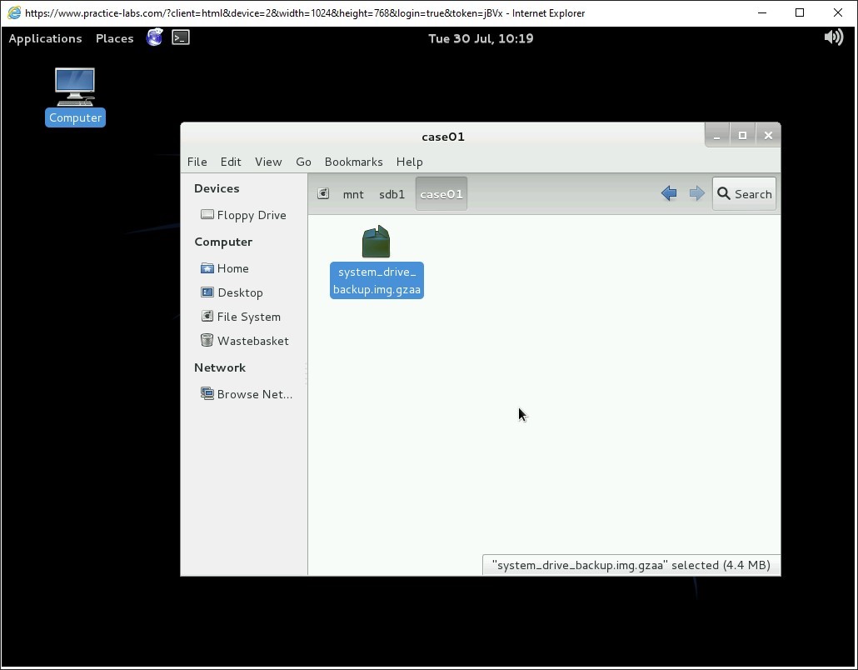Browse Network in sidebar
Screen dimensions: 858x670
click(253, 394)
